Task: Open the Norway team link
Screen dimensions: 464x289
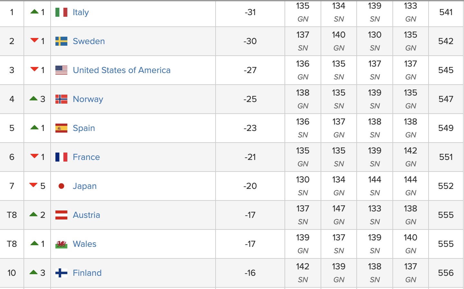Action: tap(88, 99)
